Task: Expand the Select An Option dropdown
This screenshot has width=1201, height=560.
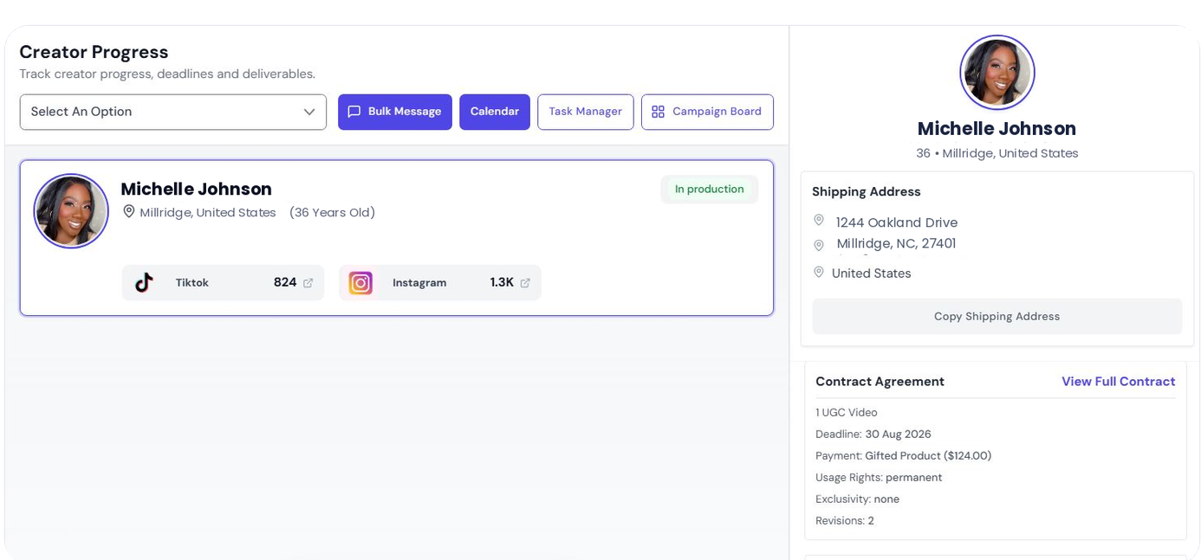Action: coord(173,112)
